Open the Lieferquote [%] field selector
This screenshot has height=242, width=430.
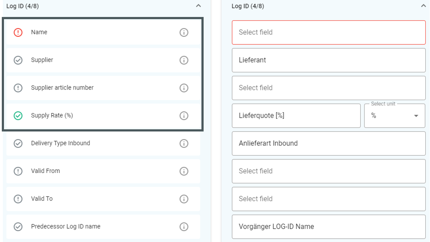[296, 116]
